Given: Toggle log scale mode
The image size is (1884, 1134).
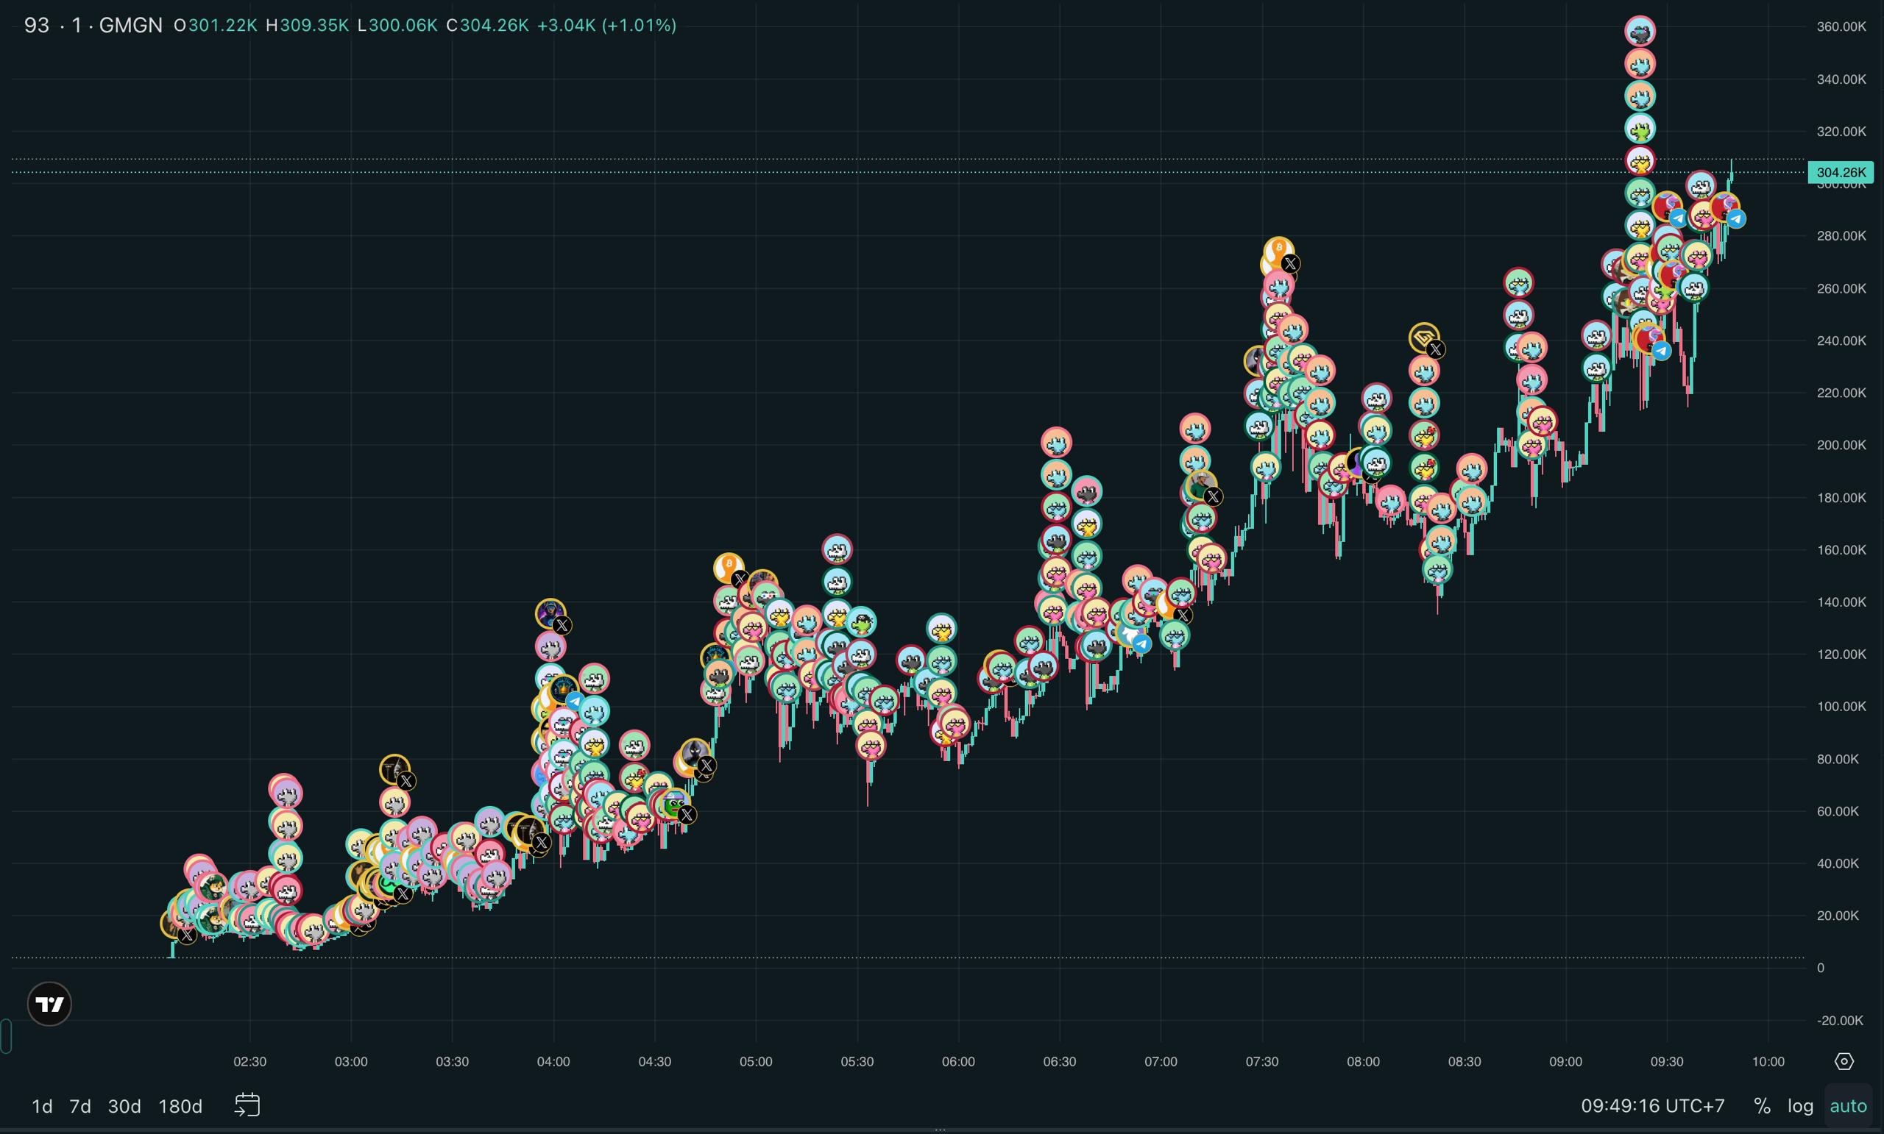Looking at the screenshot, I should (1800, 1106).
